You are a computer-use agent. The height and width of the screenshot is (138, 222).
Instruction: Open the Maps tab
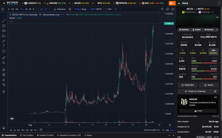88,135
